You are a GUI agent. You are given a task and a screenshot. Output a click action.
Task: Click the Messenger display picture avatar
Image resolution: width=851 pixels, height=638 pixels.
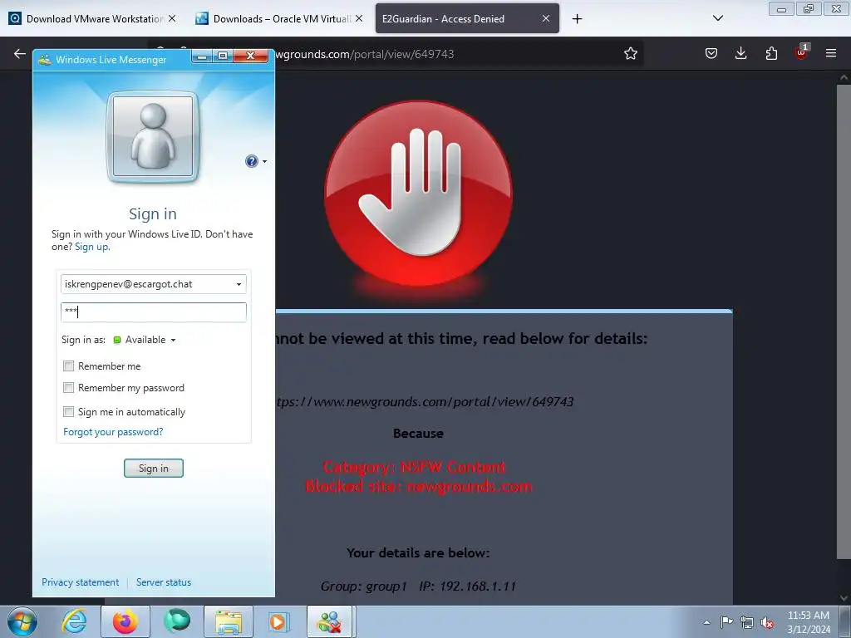point(153,137)
